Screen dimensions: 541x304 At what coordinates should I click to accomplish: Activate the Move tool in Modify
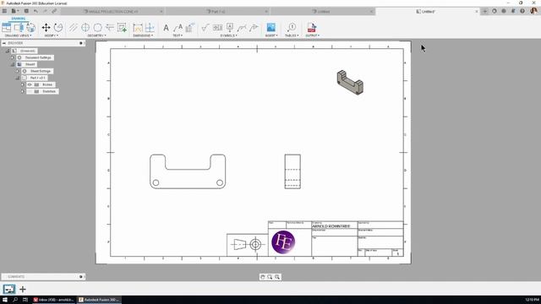point(46,28)
